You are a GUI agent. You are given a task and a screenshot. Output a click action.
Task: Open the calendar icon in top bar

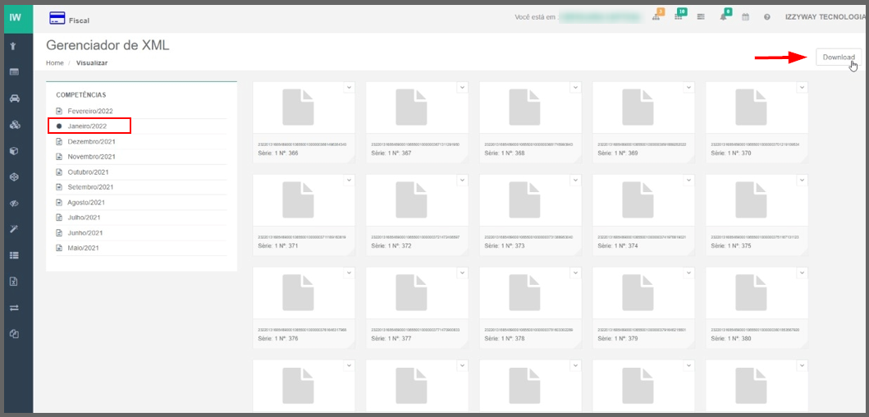click(x=745, y=17)
